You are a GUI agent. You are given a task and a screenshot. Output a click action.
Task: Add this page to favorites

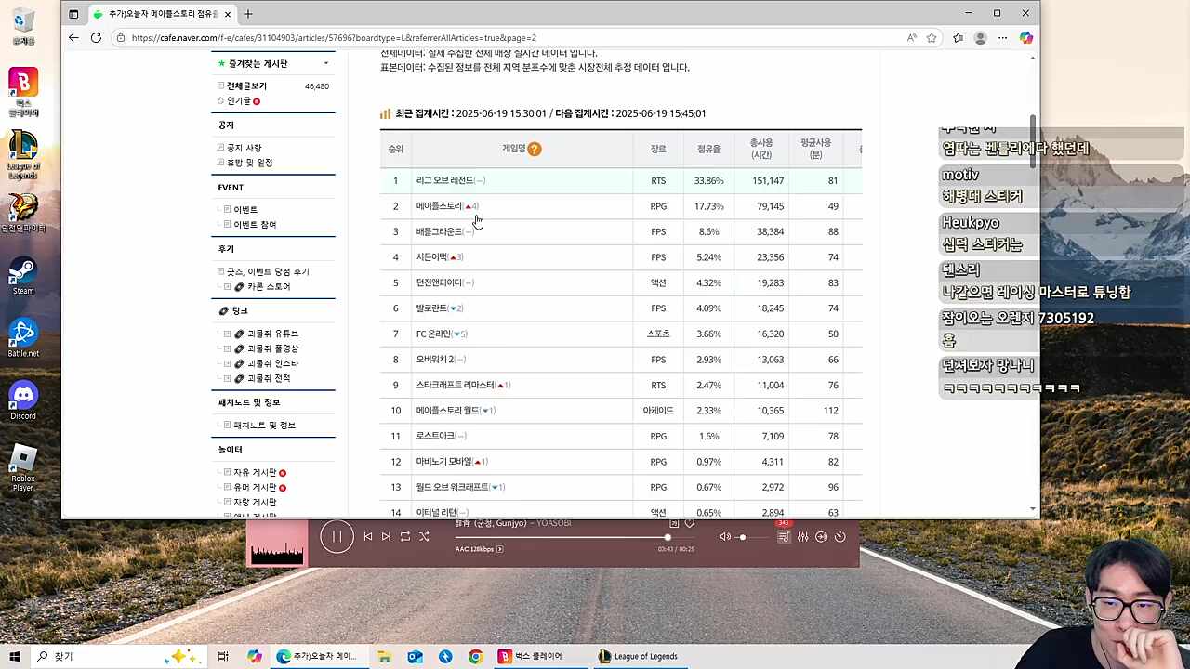click(932, 38)
